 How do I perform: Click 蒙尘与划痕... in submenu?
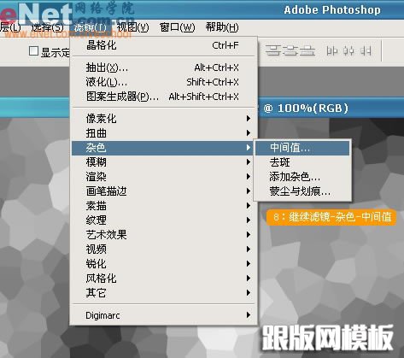[302, 191]
